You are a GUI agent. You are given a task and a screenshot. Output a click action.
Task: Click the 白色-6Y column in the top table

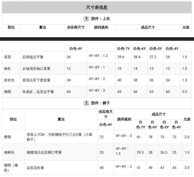tap(140, 49)
